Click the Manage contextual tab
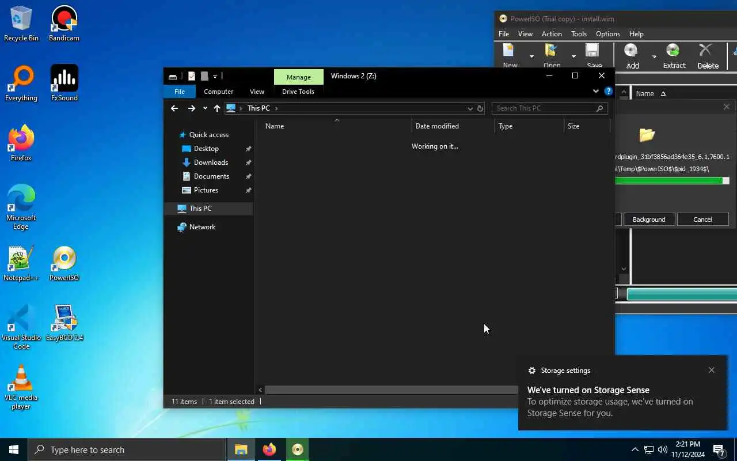737x461 pixels. pyautogui.click(x=298, y=77)
